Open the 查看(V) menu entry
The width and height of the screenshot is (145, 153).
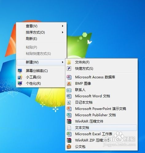(41, 26)
